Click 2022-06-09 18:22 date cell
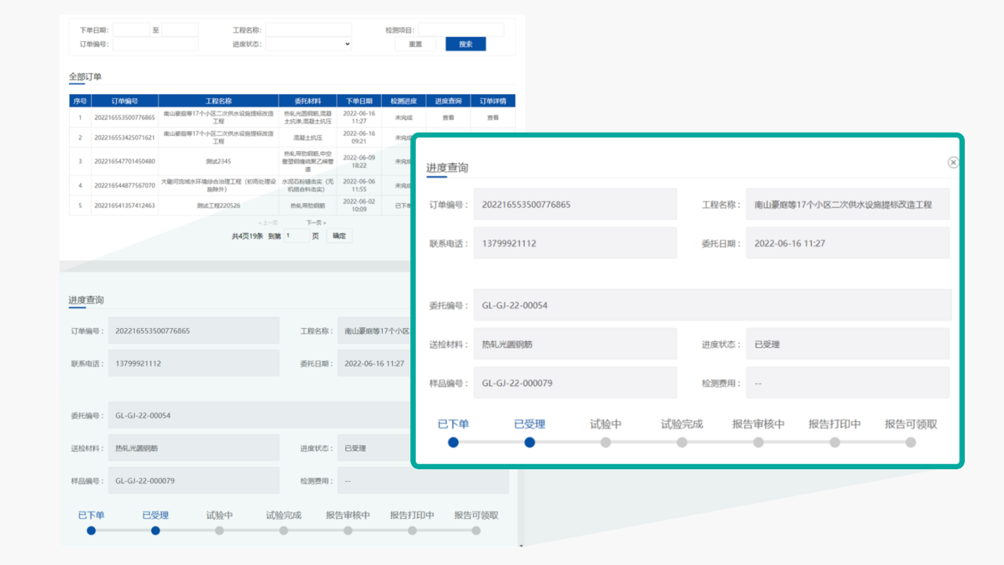The width and height of the screenshot is (1004, 565). coord(359,162)
